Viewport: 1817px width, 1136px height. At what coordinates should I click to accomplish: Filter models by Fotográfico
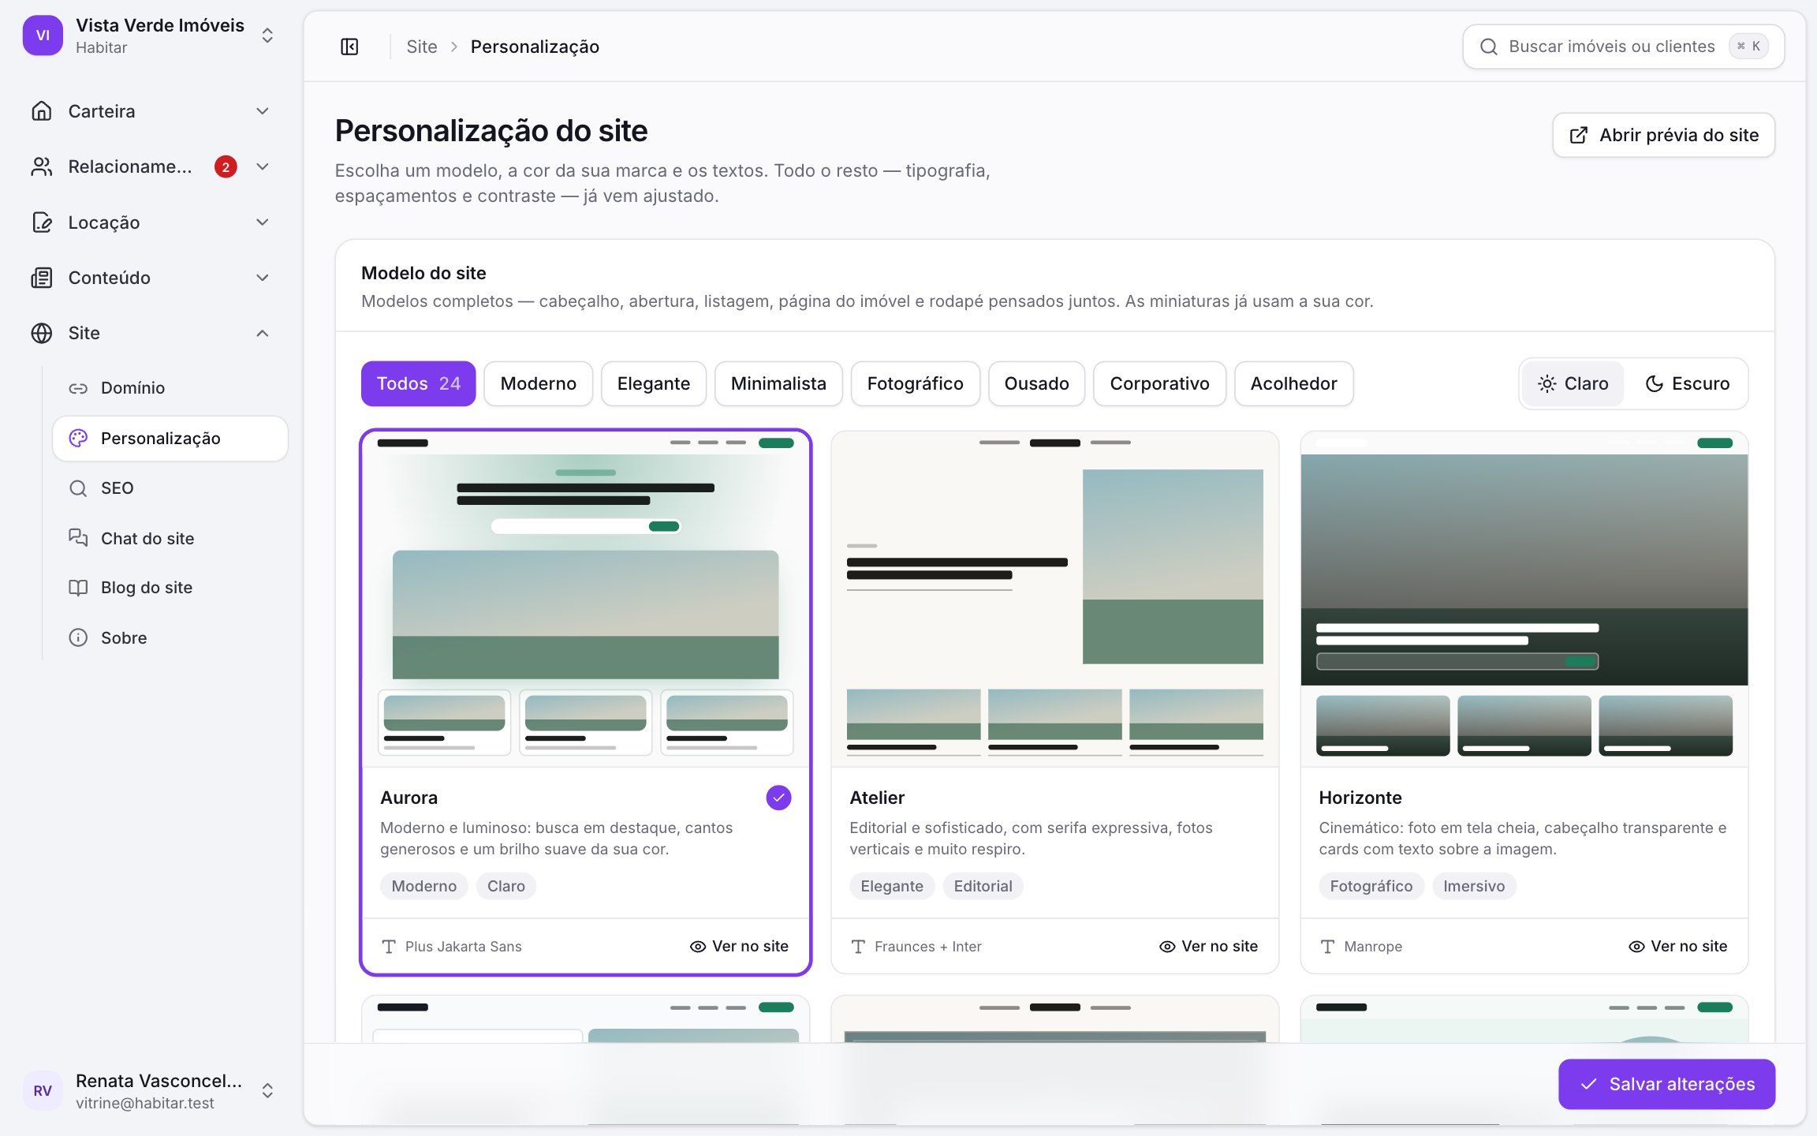tap(915, 383)
